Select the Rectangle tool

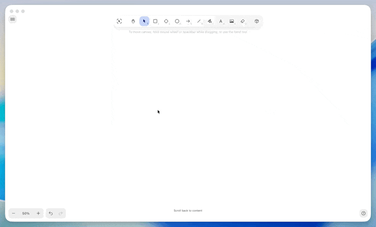pyautogui.click(x=155, y=21)
